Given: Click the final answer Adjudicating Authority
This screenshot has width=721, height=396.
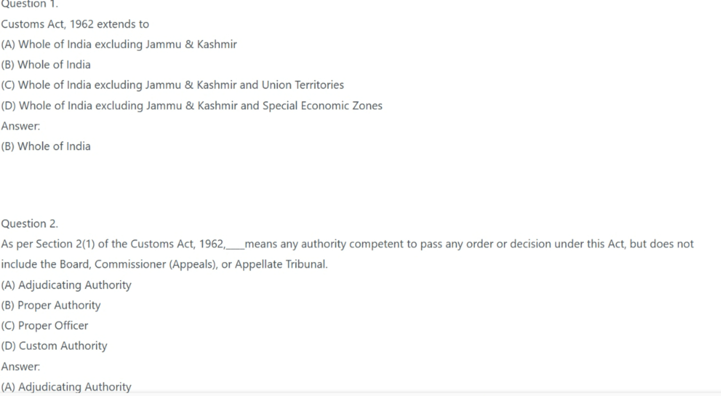Looking at the screenshot, I should [66, 387].
